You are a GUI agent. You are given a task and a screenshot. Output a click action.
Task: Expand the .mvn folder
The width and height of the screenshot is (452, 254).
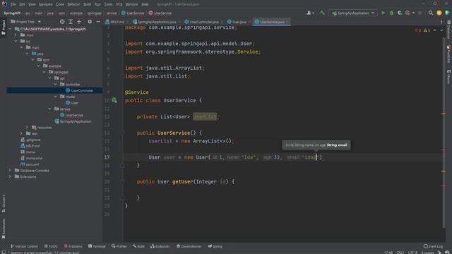pos(16,35)
